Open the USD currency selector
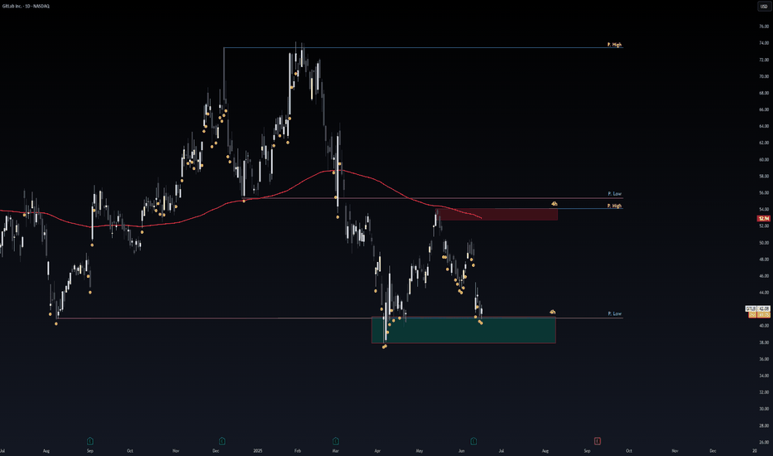773x456 pixels. point(764,7)
